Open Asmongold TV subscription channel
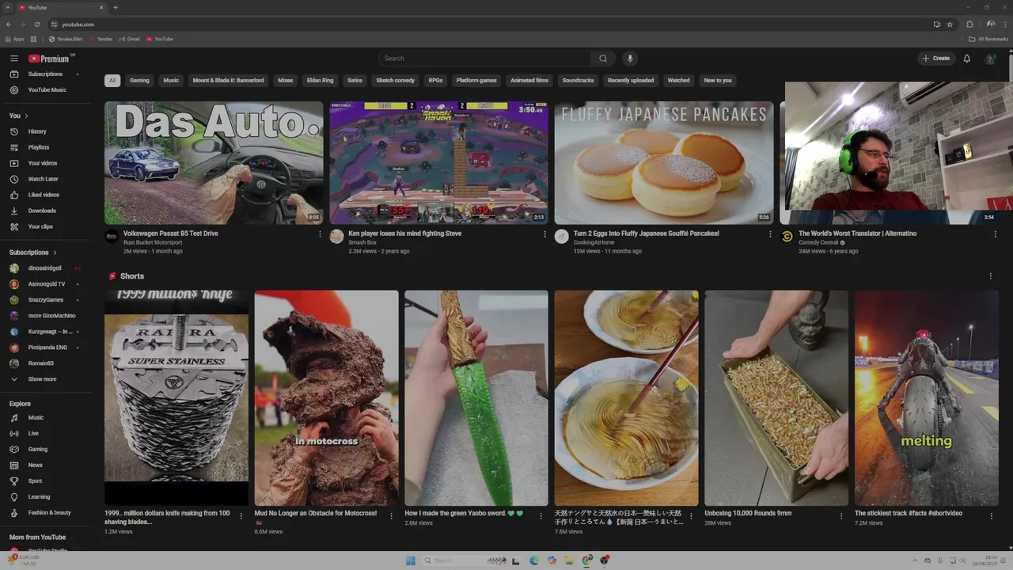Image resolution: width=1013 pixels, height=570 pixels. tap(45, 284)
